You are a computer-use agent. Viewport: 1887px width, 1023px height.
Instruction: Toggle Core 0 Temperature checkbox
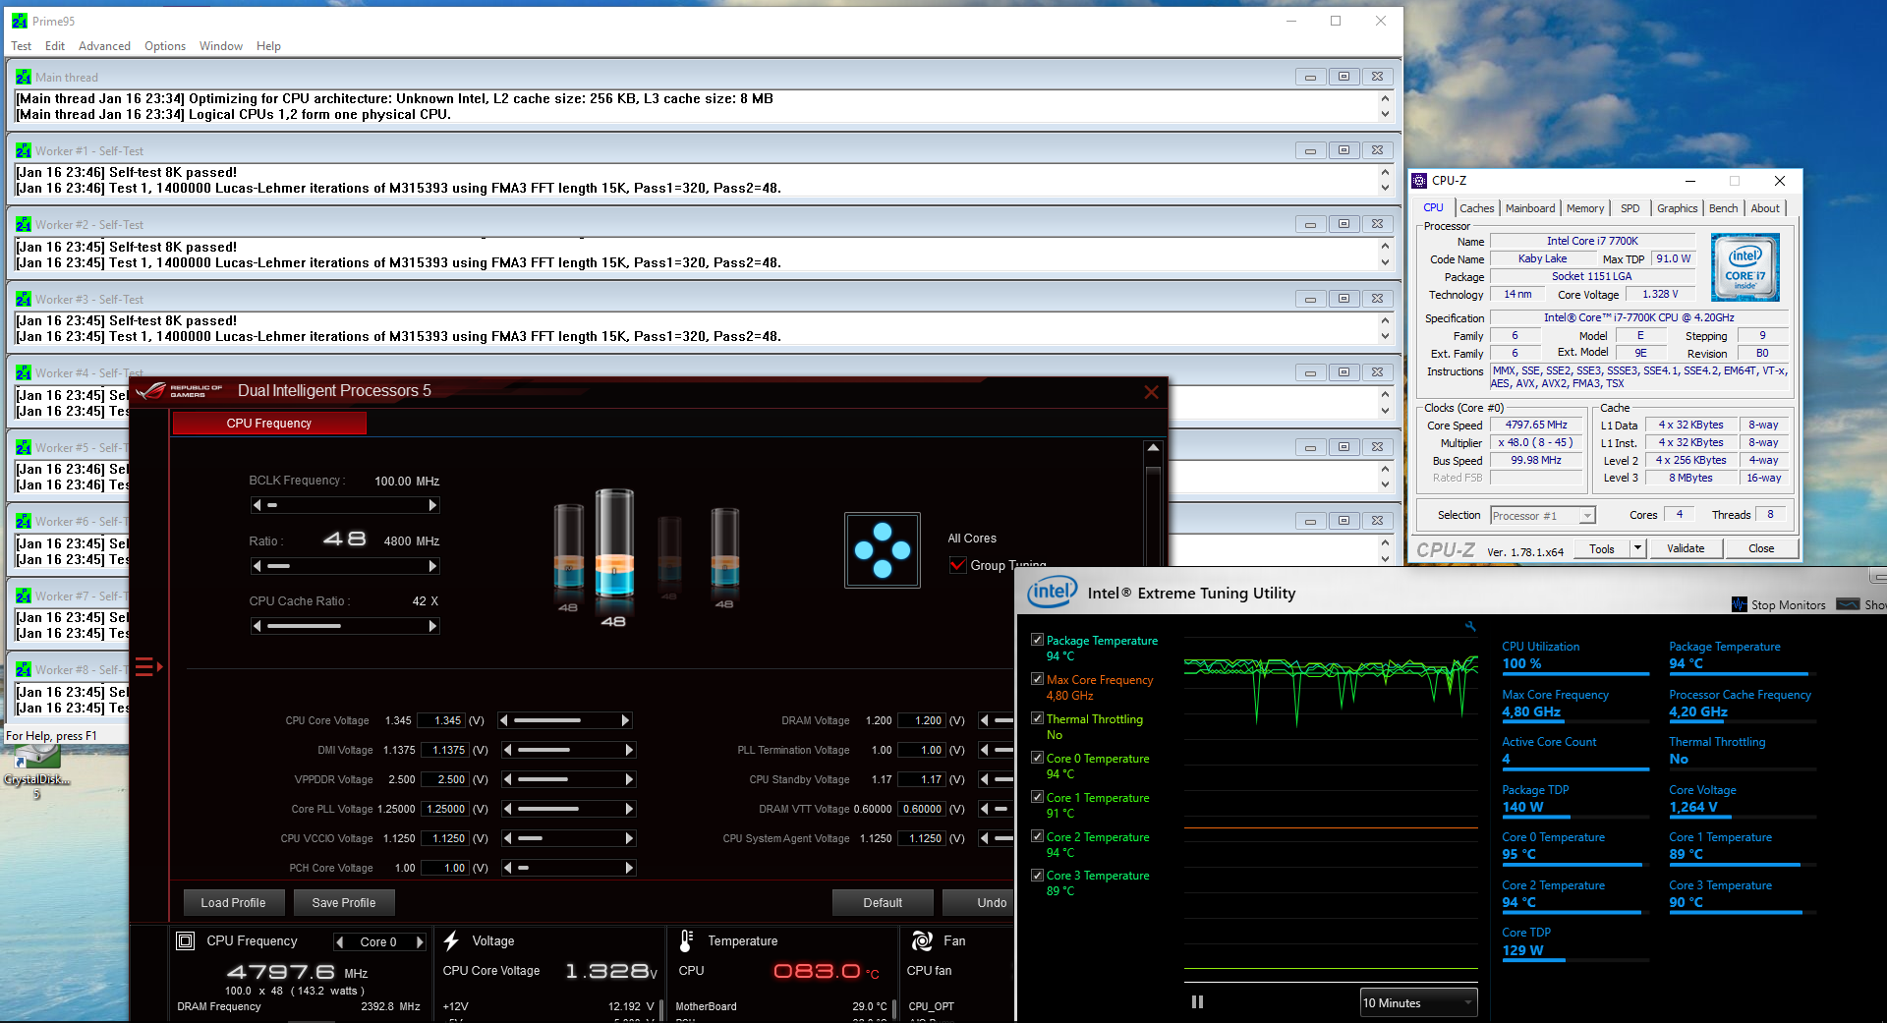point(1037,758)
